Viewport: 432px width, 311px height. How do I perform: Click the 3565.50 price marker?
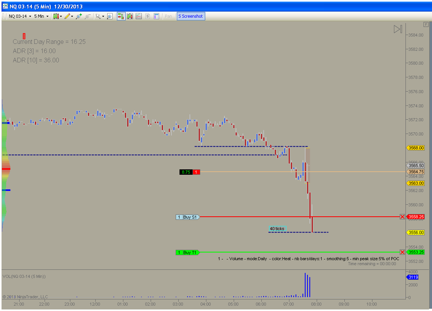pyautogui.click(x=416, y=166)
